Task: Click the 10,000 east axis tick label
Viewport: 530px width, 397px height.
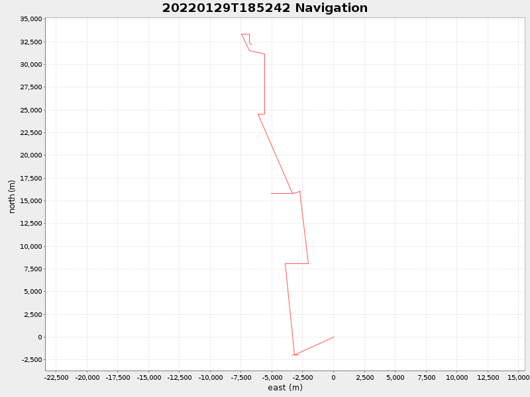Action: pyautogui.click(x=457, y=377)
